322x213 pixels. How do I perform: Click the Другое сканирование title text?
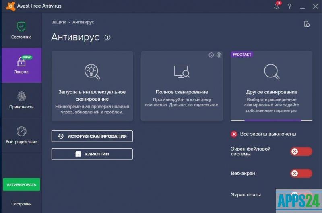point(271,92)
